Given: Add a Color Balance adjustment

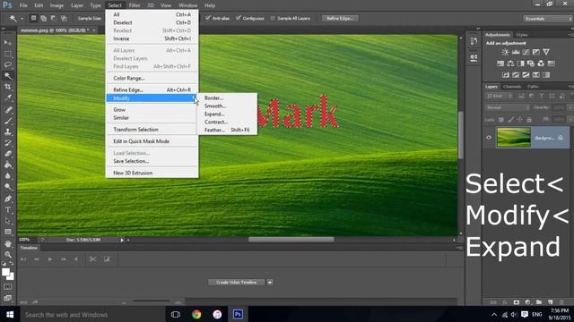Looking at the screenshot, I should 510,64.
